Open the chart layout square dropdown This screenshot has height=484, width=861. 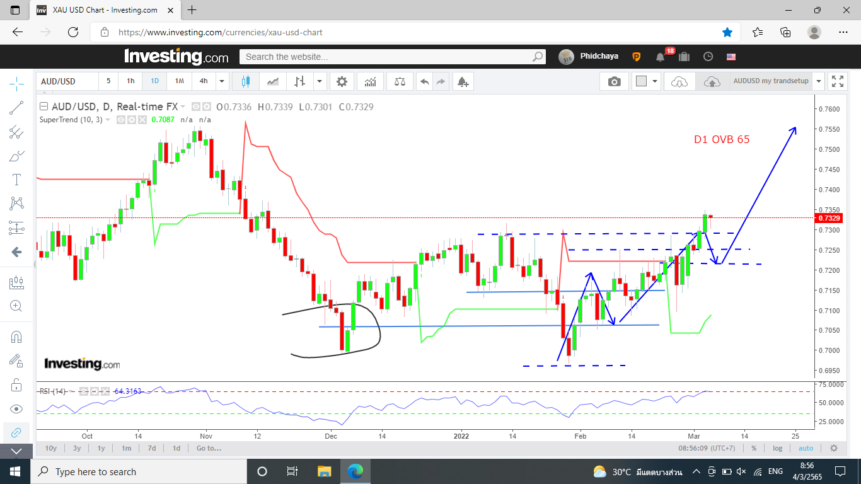pos(647,81)
